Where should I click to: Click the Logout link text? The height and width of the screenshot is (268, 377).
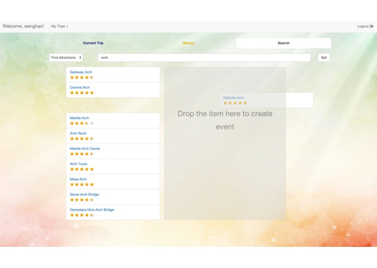click(x=362, y=26)
